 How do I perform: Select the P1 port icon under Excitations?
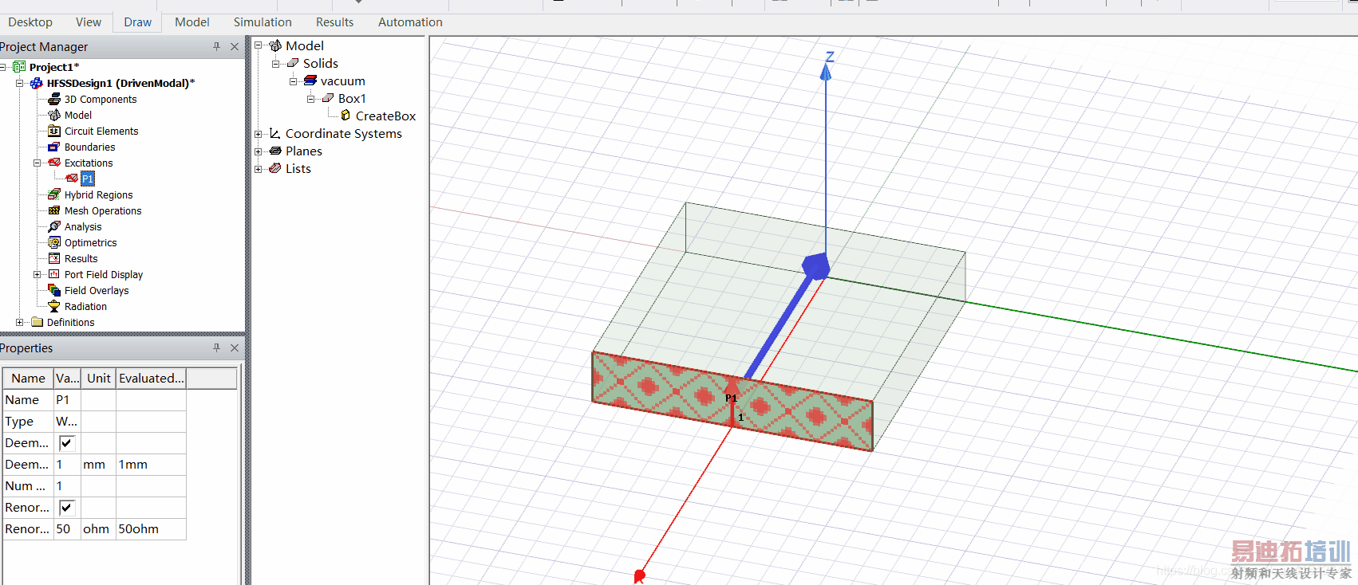pos(72,179)
